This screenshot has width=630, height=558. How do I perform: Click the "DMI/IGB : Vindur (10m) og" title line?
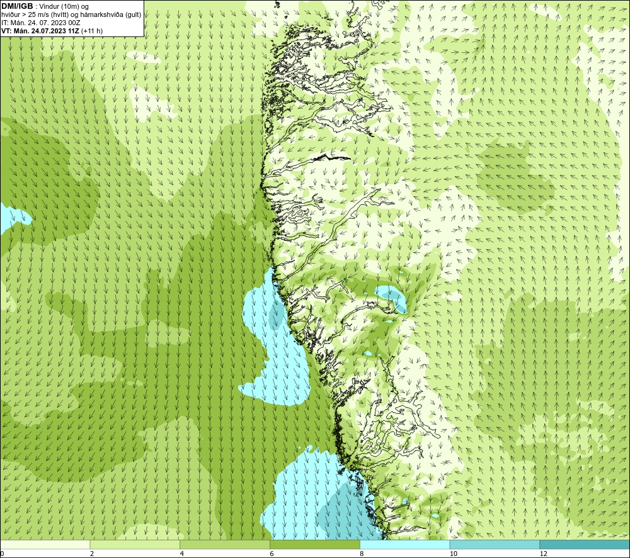(x=45, y=6)
